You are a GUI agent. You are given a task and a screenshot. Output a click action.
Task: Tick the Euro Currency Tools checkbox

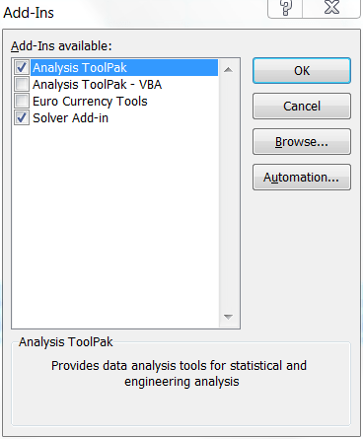[22, 101]
